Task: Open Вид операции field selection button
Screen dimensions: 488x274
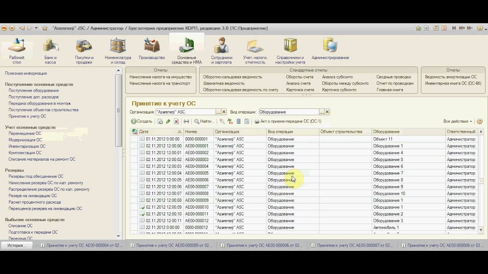Action: click(322, 112)
